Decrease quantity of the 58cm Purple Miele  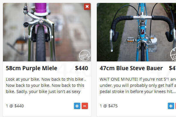point(85,106)
